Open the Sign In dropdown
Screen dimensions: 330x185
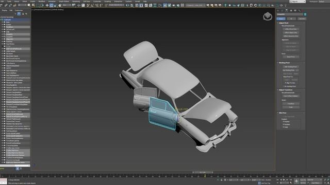[298, 2]
